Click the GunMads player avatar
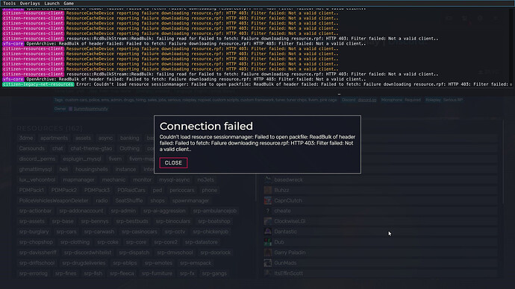 [x=268, y=263]
